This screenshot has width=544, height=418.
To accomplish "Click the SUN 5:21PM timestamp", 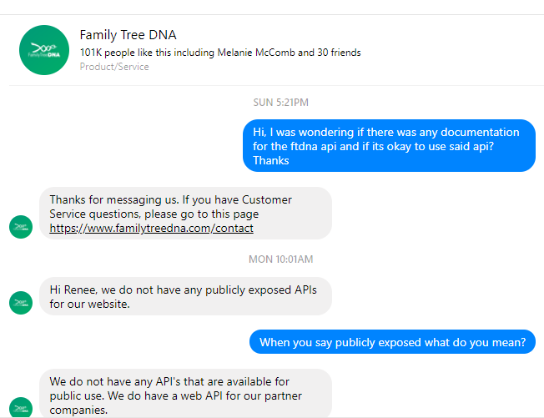I will click(280, 103).
